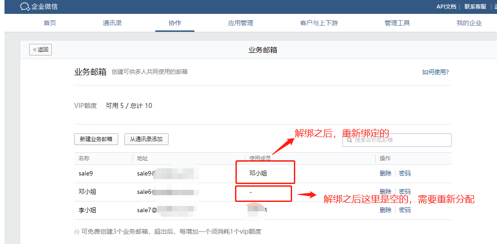Open the 首页 tab
The width and height of the screenshot is (497, 244).
(x=50, y=23)
